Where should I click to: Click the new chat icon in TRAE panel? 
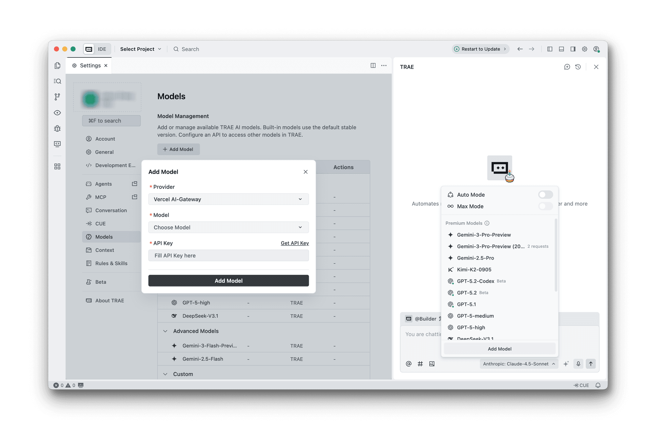pos(567,67)
